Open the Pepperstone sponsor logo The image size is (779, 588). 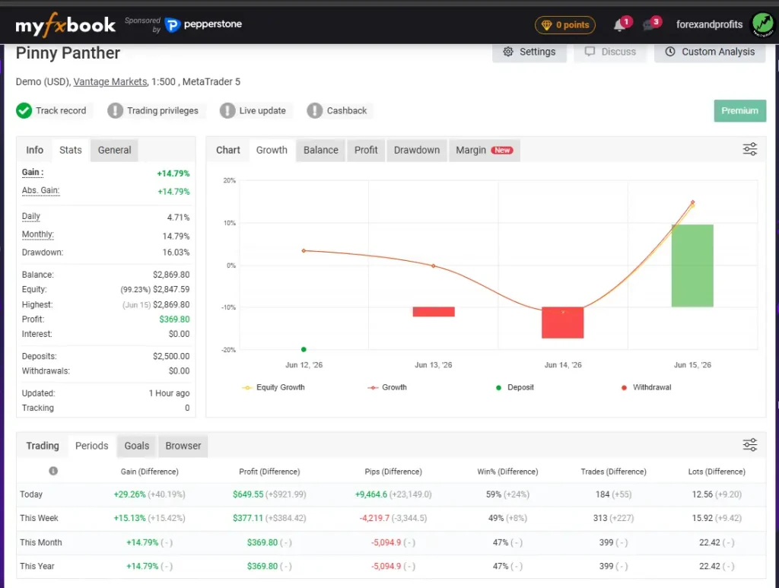coord(203,24)
